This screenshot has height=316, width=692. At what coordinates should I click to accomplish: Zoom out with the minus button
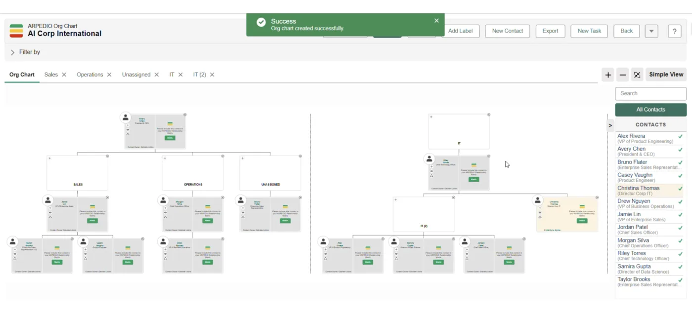[x=623, y=75]
